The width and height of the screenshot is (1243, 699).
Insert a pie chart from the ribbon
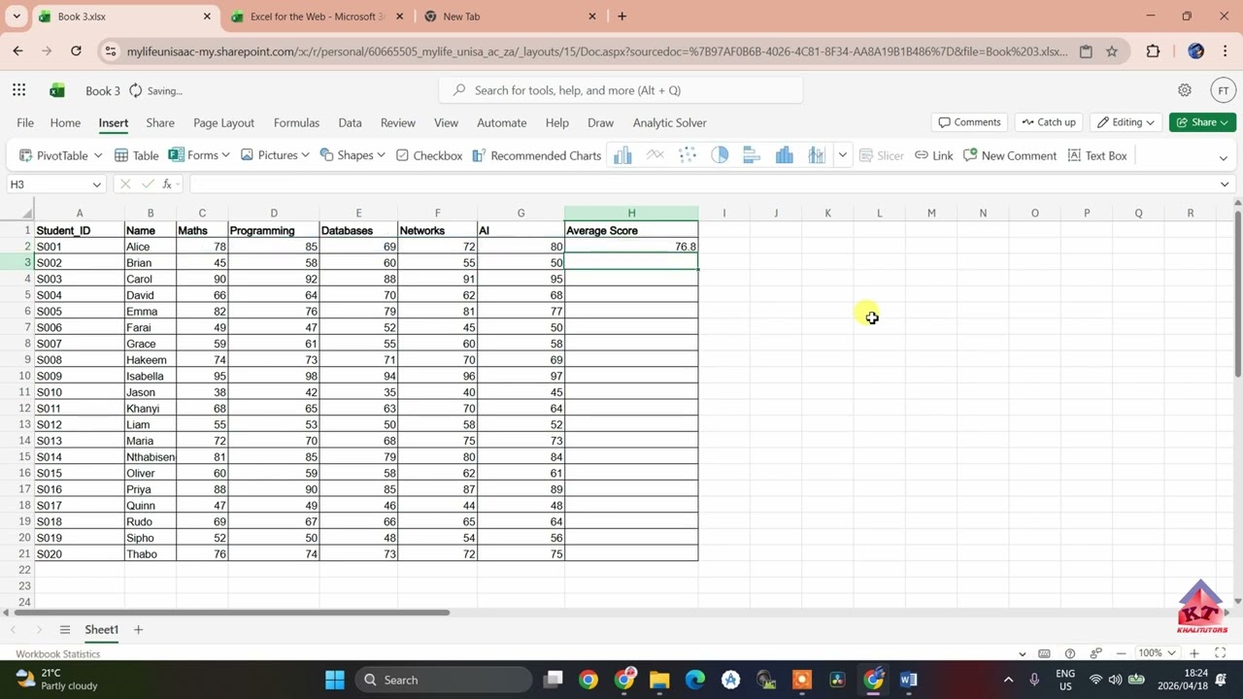coord(720,155)
